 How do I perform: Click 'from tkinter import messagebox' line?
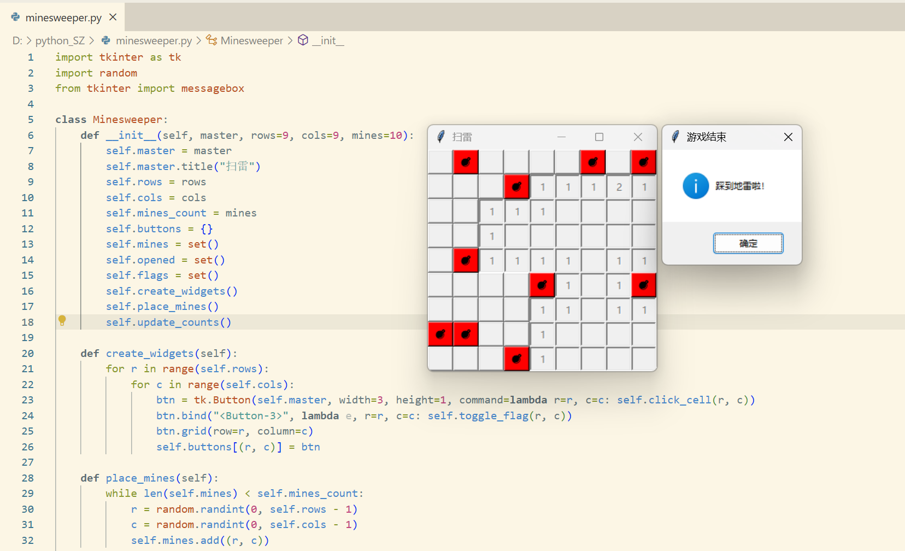[150, 88]
